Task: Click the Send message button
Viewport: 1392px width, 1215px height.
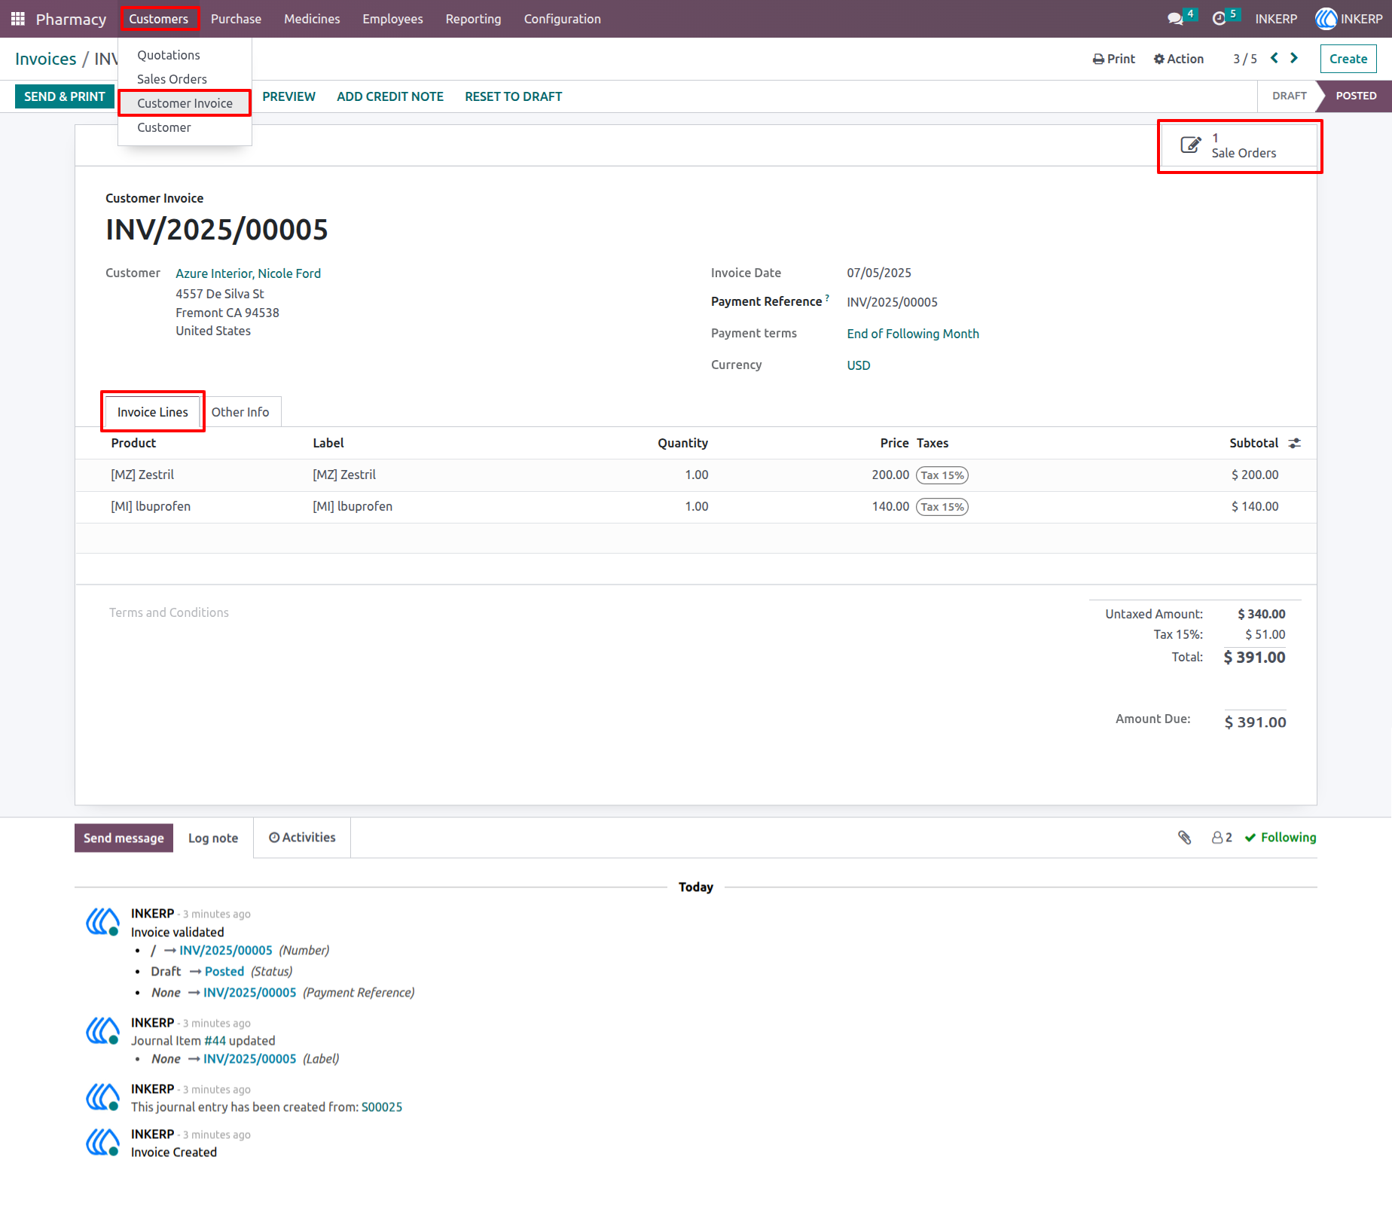Action: 124,838
